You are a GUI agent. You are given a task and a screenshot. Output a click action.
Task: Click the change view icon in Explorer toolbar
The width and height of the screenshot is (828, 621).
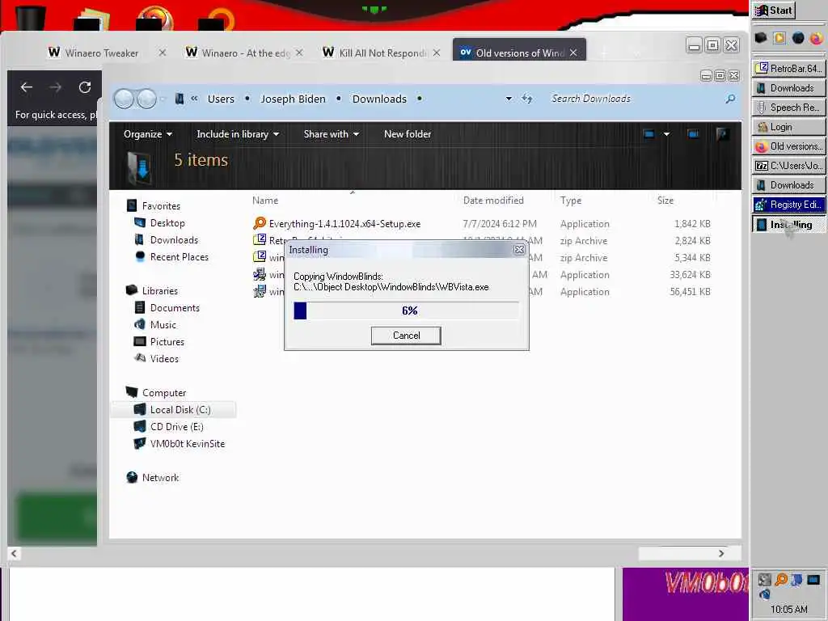(649, 134)
